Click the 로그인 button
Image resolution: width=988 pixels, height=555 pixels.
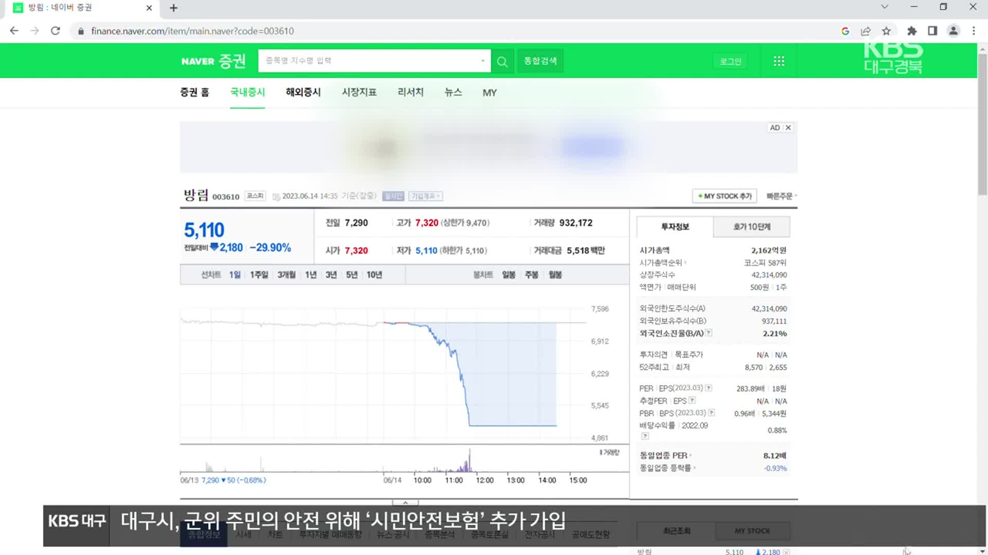pos(730,61)
